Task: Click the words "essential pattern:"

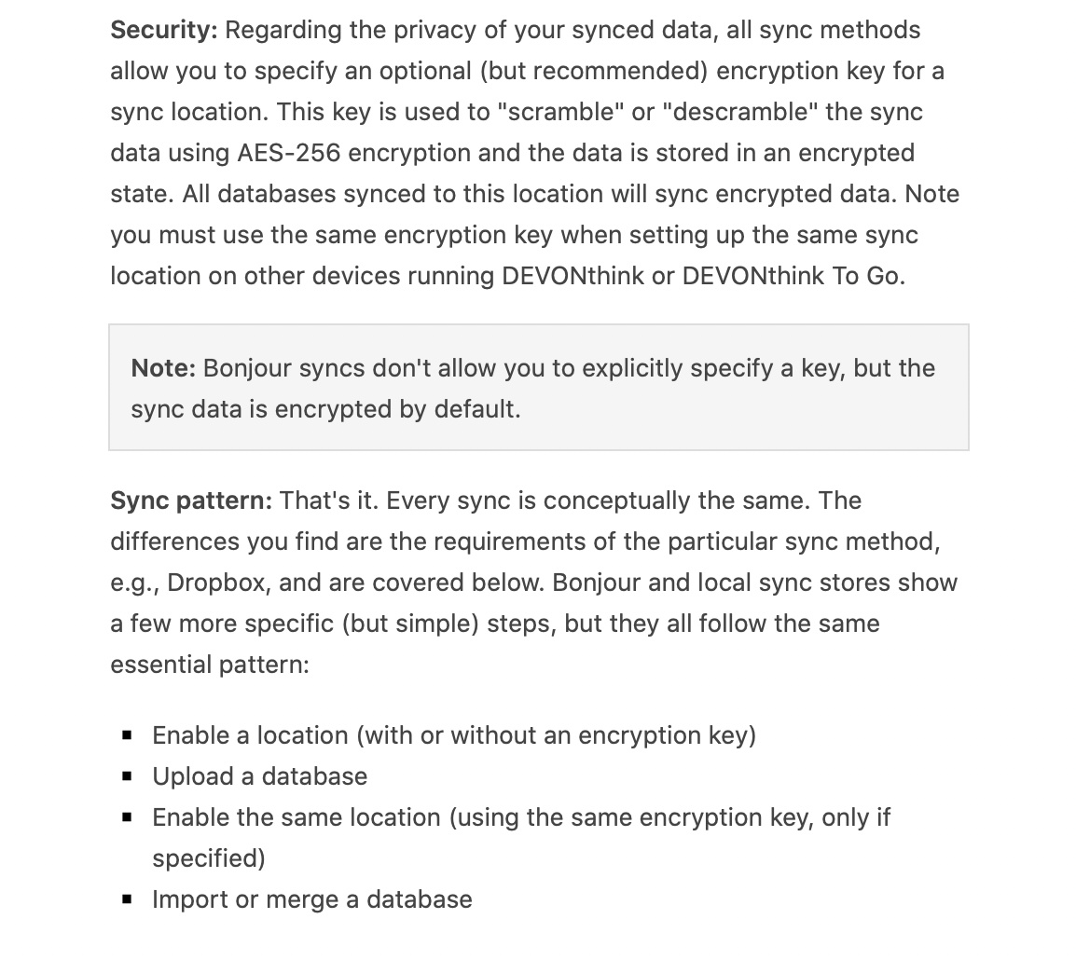Action: pyautogui.click(x=209, y=665)
